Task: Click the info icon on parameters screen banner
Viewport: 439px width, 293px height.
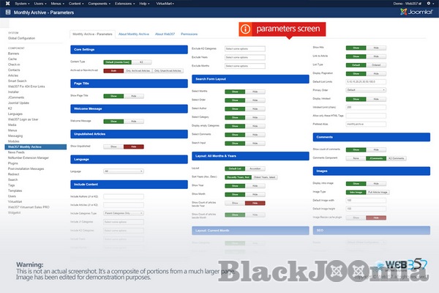Action: point(246,29)
